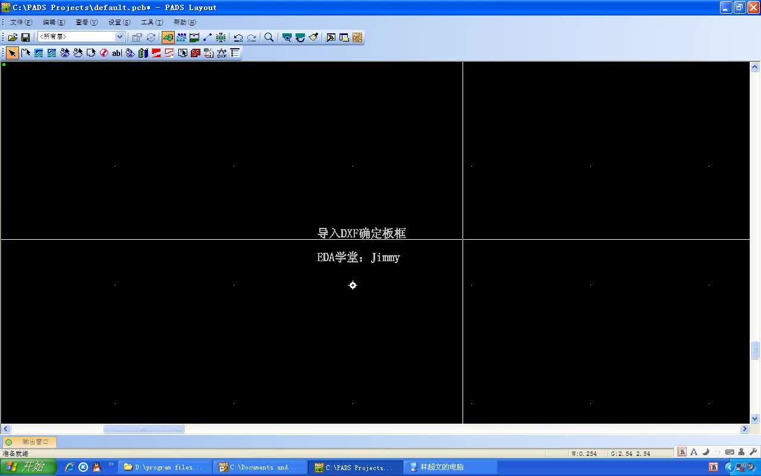761x476 pixels.
Task: Toggle the Dimensioning toolbar button
Action: [194, 37]
